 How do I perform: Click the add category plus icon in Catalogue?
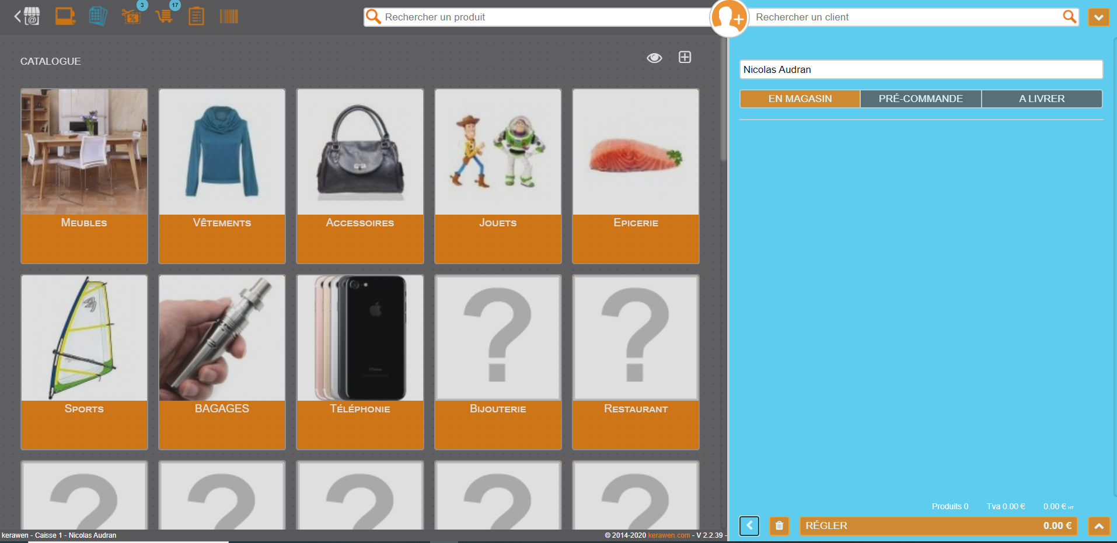click(685, 57)
